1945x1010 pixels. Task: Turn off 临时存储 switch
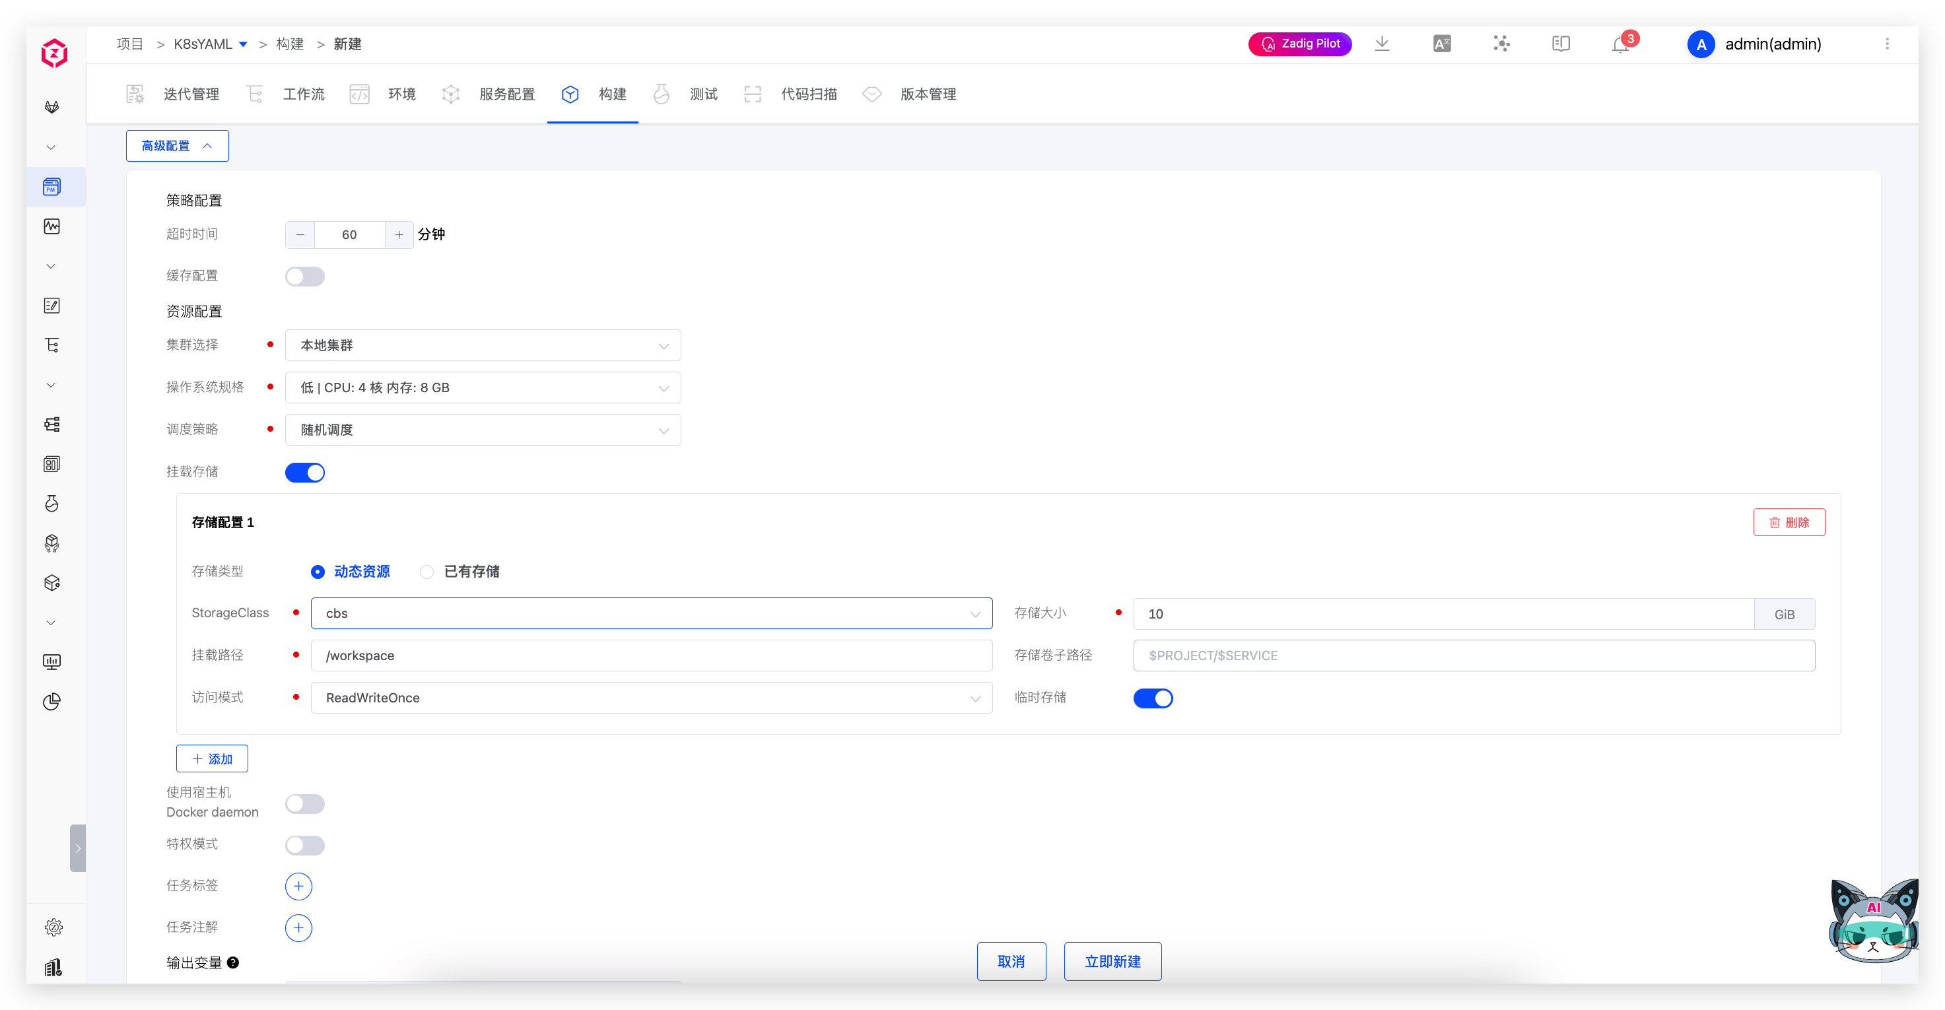[x=1152, y=698]
